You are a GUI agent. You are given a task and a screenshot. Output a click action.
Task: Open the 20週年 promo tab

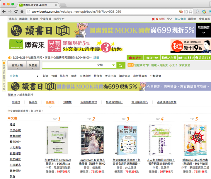(x=135, y=58)
